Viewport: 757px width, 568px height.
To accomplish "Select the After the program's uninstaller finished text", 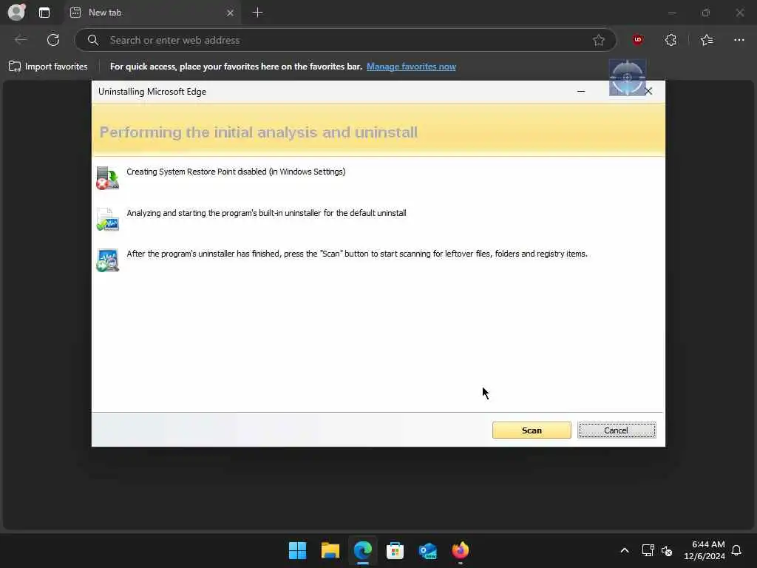I will click(x=357, y=254).
